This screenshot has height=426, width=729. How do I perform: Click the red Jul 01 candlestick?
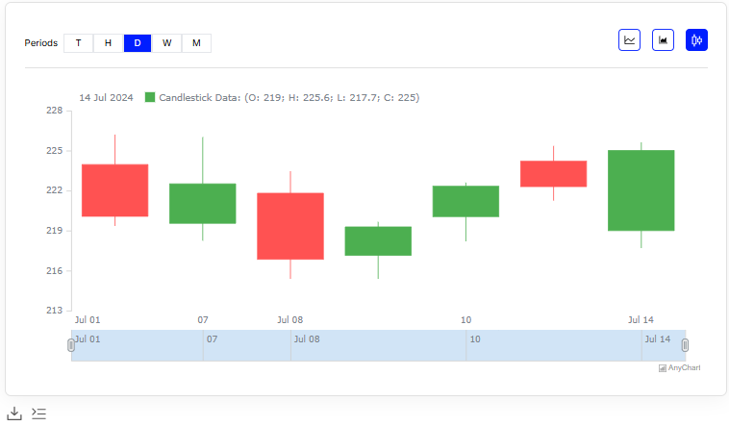pos(115,190)
